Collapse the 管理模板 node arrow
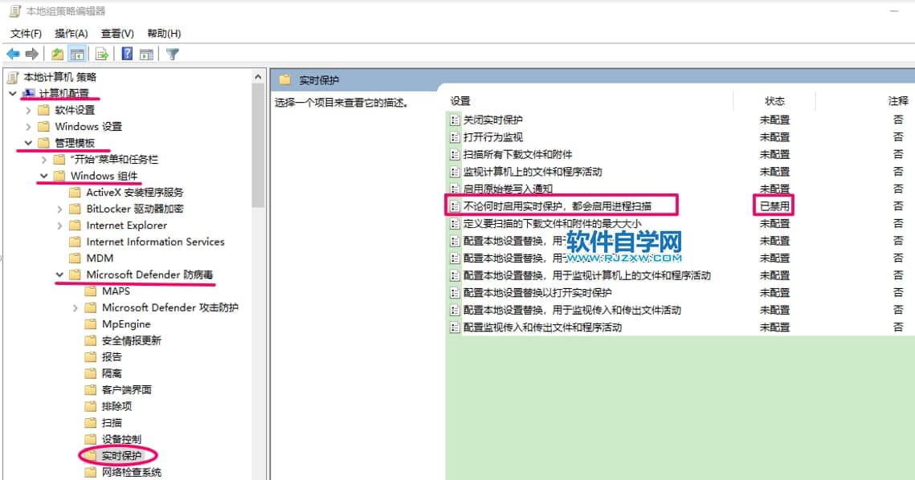The width and height of the screenshot is (915, 480). tap(29, 143)
